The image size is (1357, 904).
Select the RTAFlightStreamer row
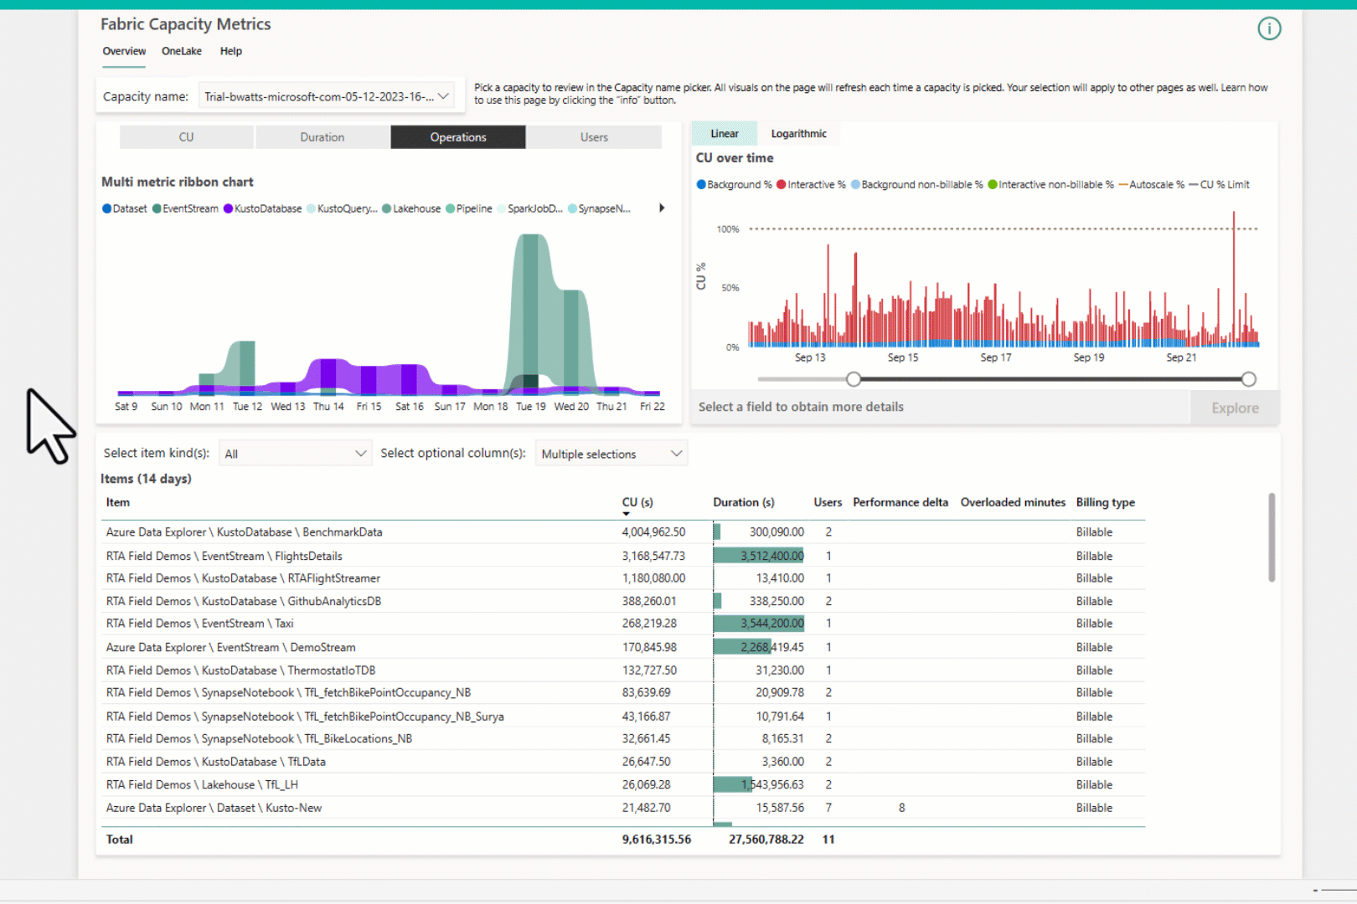tap(622, 578)
